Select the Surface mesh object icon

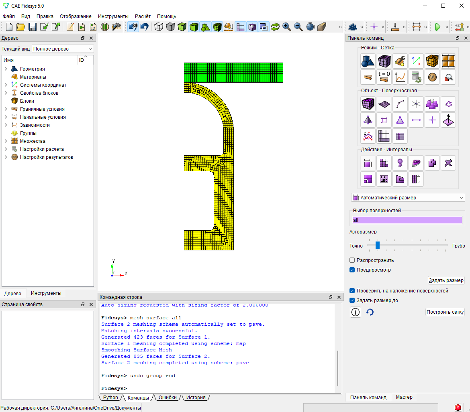[x=384, y=104]
